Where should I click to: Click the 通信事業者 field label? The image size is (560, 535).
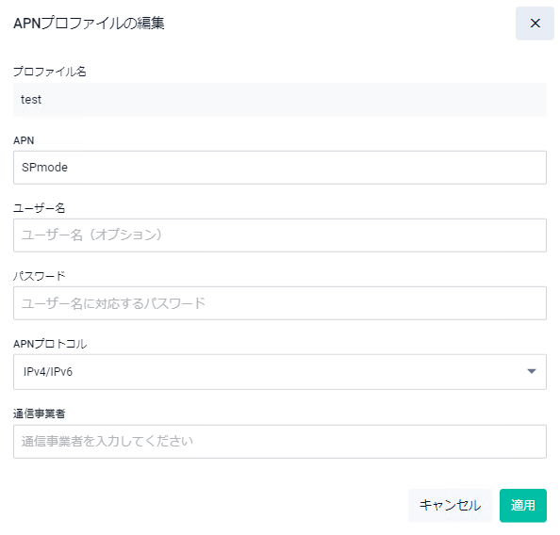coord(40,413)
